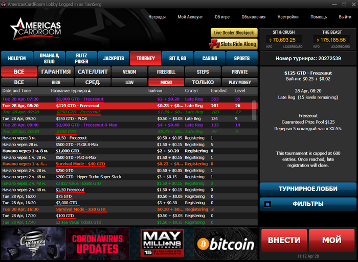Select the TOURNEY tab
This screenshot has height=262, width=358.
[146, 58]
